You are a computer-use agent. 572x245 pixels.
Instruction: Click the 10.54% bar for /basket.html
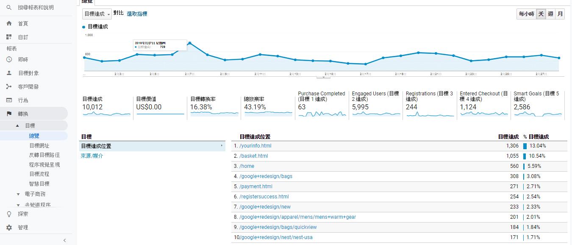click(525, 156)
